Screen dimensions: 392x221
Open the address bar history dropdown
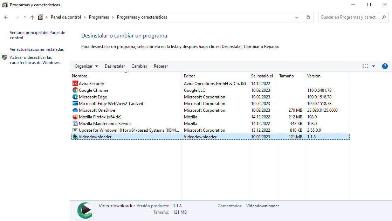click(296, 17)
